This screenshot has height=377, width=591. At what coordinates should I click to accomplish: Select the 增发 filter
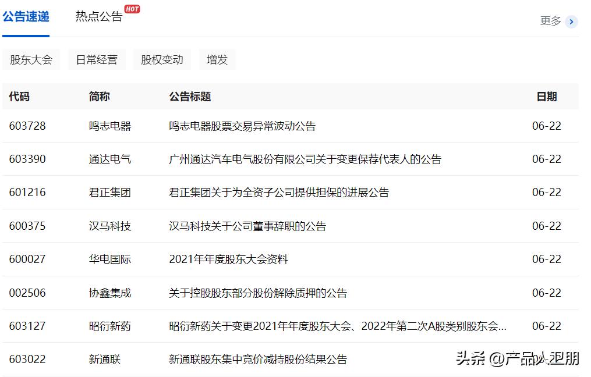click(x=217, y=59)
